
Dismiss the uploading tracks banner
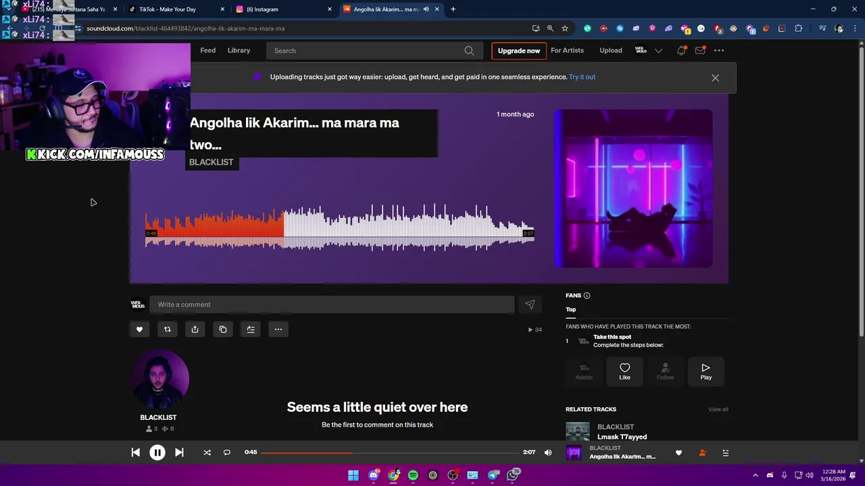[715, 78]
